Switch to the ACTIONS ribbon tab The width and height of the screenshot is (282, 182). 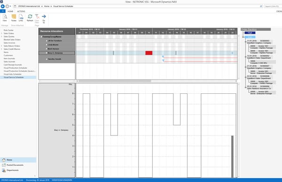[21, 11]
